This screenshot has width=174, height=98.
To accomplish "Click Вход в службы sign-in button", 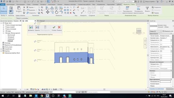I will (149, 1).
